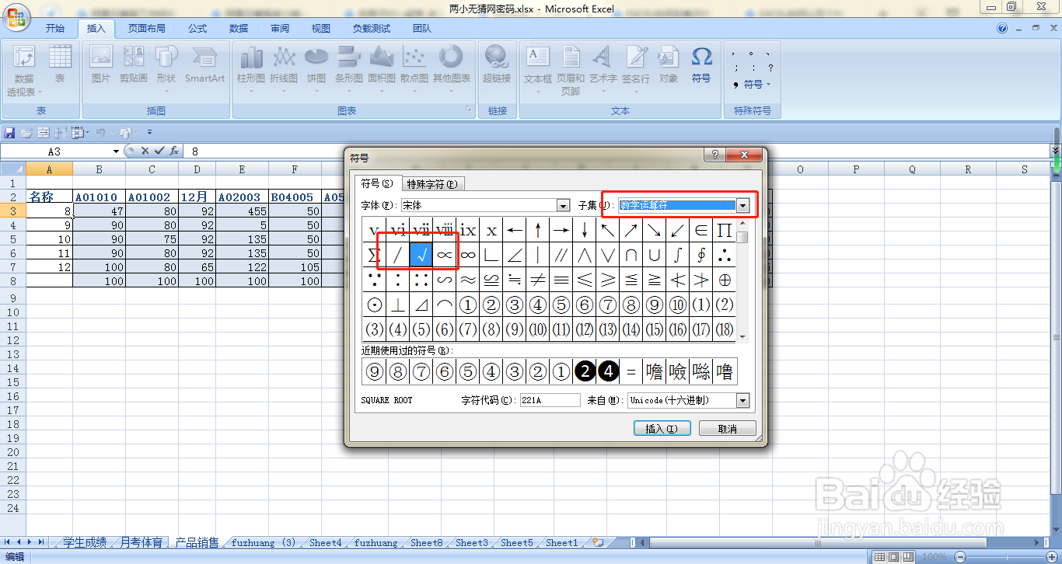Screen dimensions: 1062x564
Task: Save workbook via quick access toolbar
Action: [x=10, y=133]
